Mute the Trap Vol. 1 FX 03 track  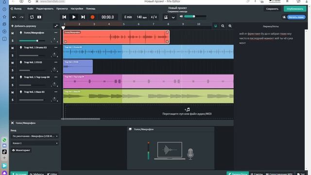[13, 63]
